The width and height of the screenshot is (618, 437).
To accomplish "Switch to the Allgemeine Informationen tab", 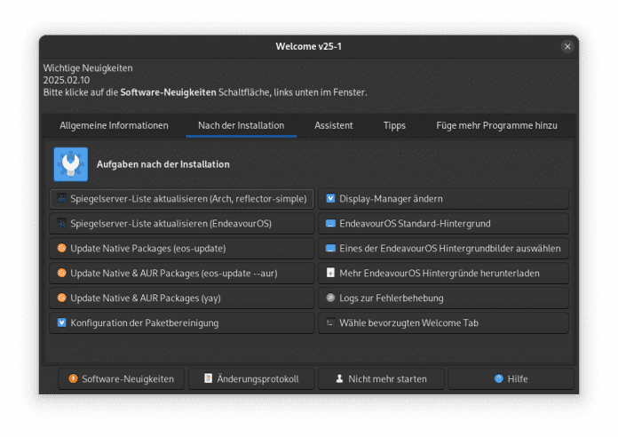I will tap(114, 126).
